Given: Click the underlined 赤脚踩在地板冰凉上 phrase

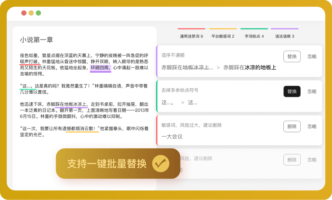Looking at the screenshot, I should click(x=71, y=104).
